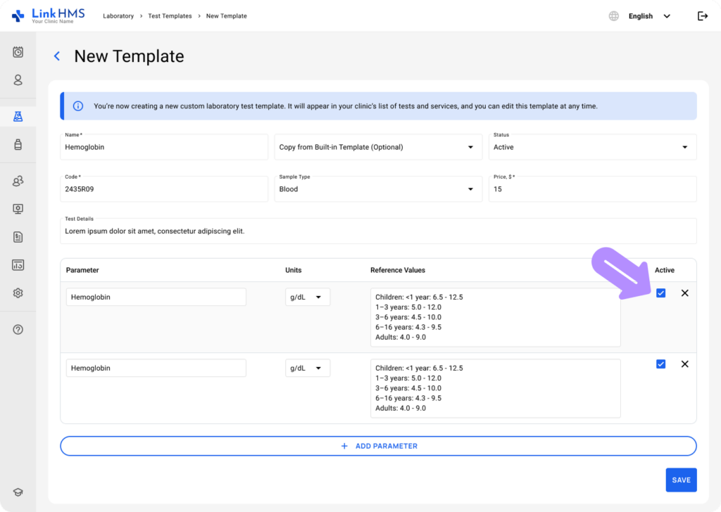This screenshot has height=512, width=721.
Task: Open the staff users sidebar icon
Action: (x=18, y=181)
